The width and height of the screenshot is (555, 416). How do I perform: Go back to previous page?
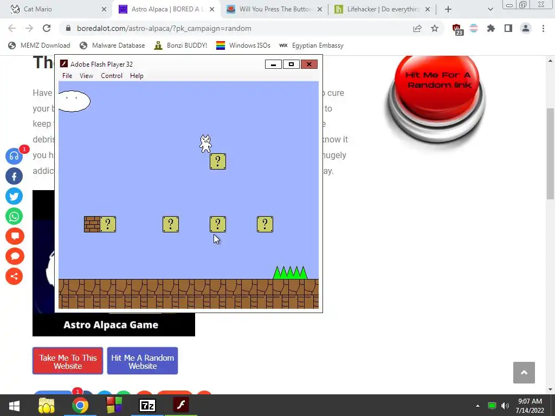pos(12,28)
